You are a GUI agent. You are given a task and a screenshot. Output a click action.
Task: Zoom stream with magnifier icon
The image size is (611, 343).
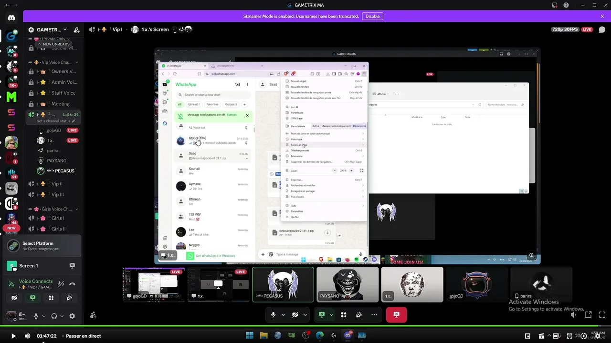click(x=531, y=256)
